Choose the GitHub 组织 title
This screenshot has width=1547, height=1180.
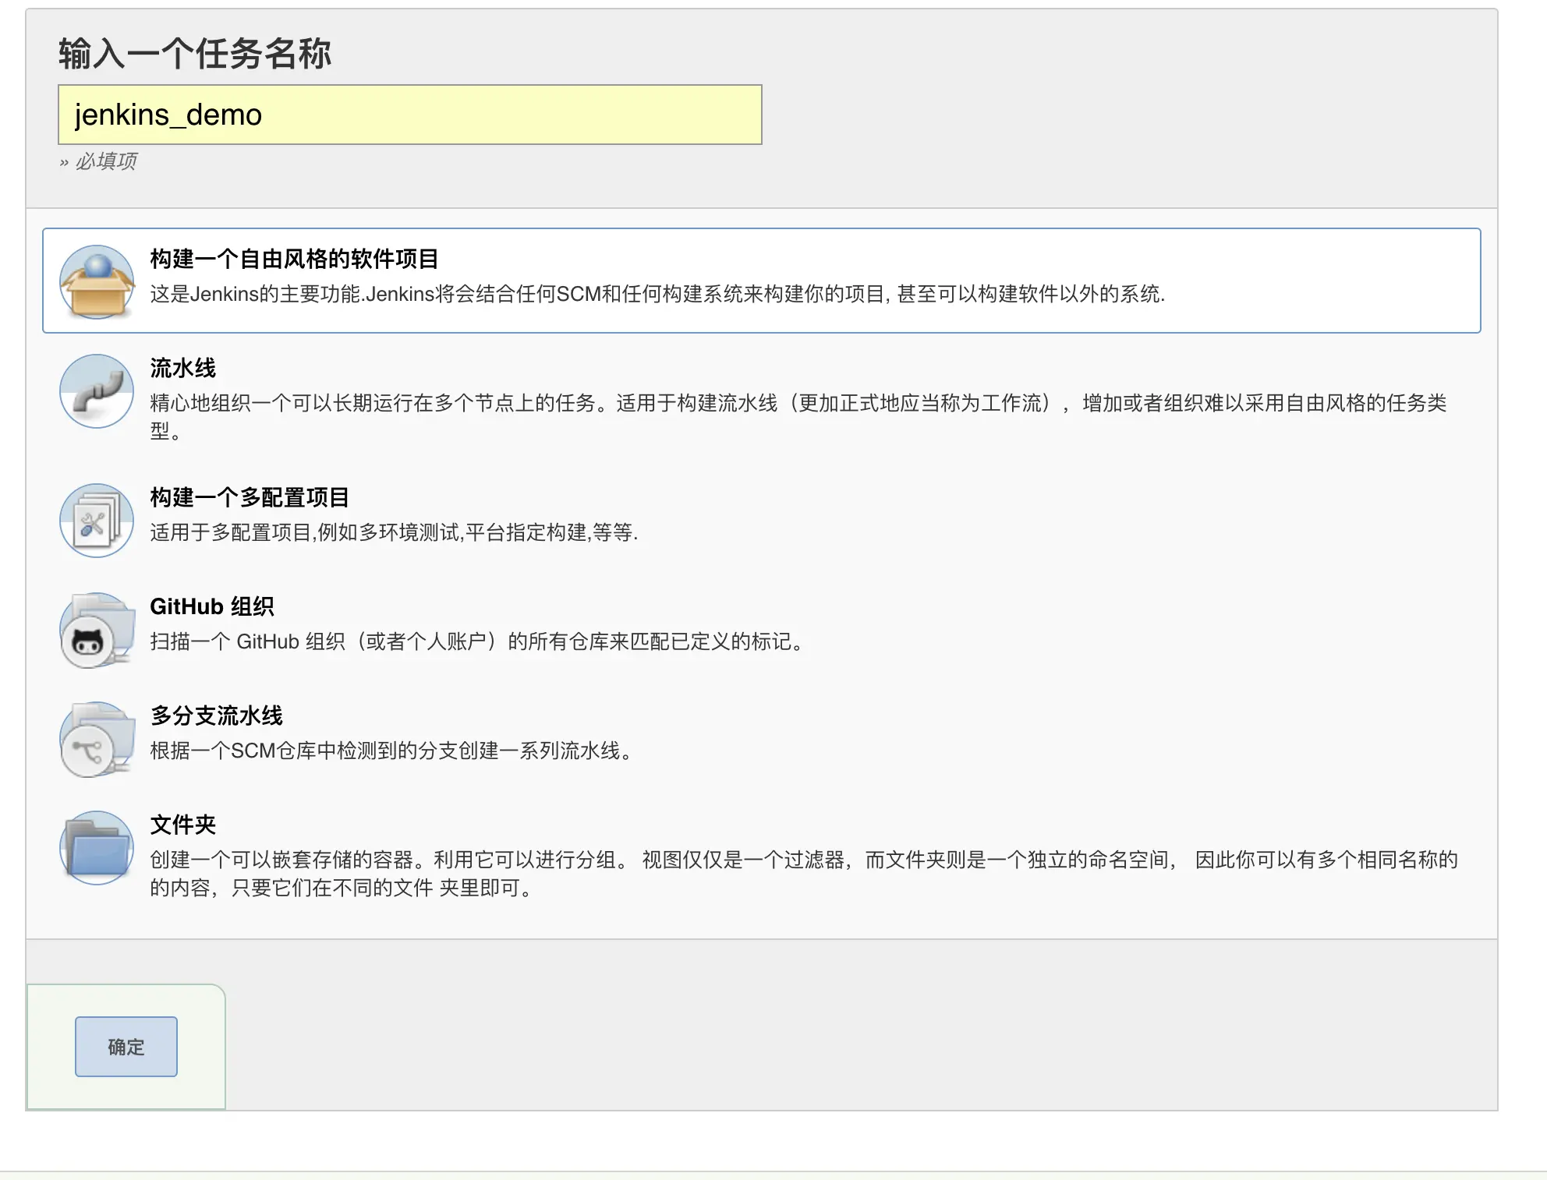pos(211,606)
